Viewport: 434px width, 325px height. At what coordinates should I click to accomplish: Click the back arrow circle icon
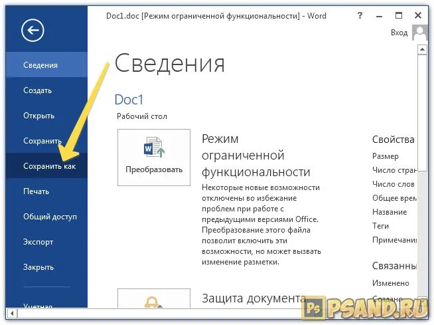point(33,30)
